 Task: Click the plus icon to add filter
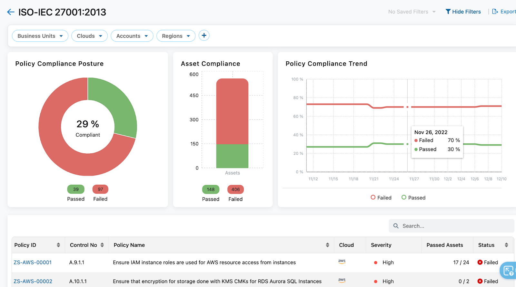click(204, 36)
